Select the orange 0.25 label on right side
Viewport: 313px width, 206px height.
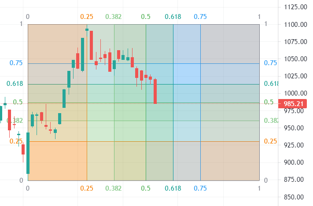[270, 141]
